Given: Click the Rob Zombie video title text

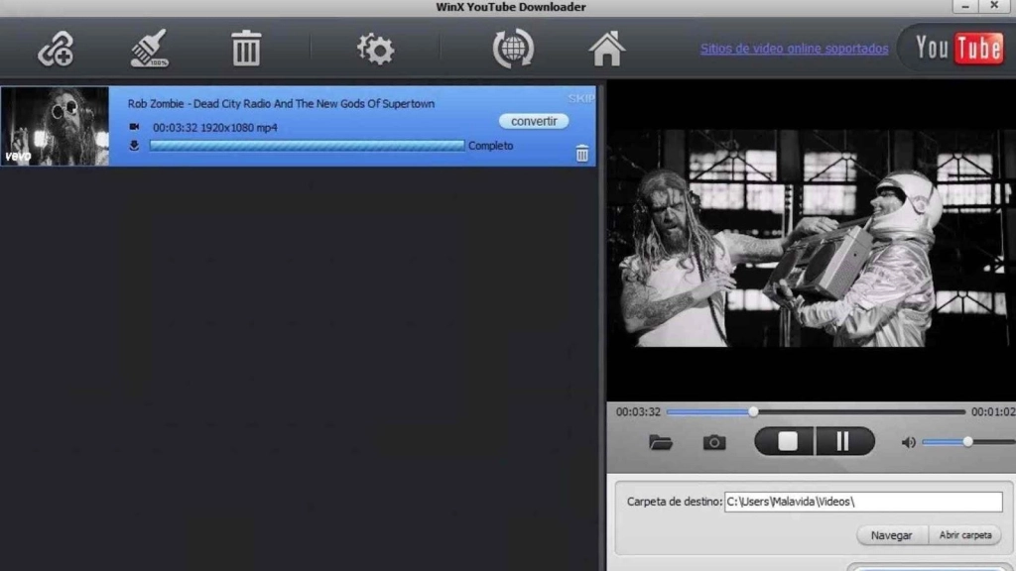Looking at the screenshot, I should pos(281,103).
